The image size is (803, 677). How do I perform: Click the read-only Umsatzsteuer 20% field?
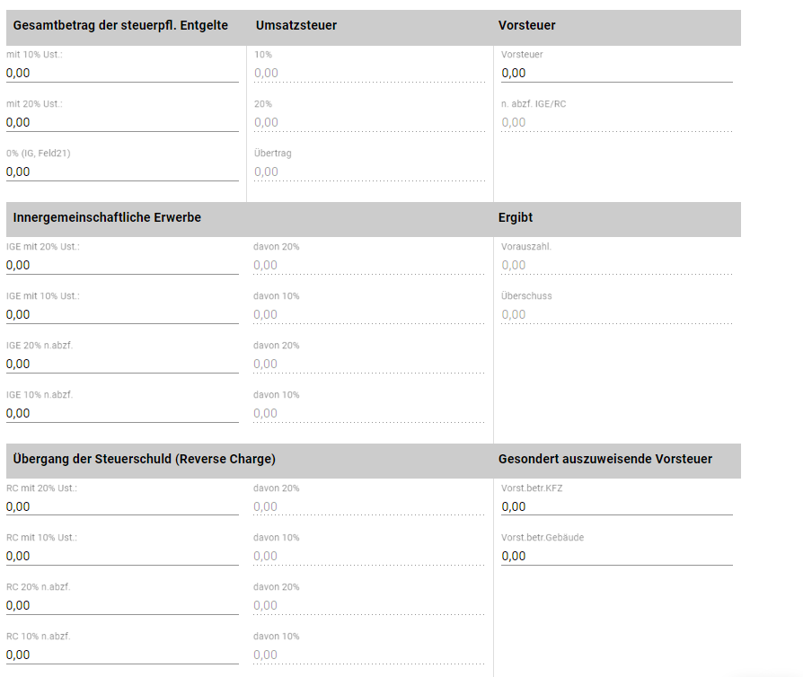pos(369,122)
